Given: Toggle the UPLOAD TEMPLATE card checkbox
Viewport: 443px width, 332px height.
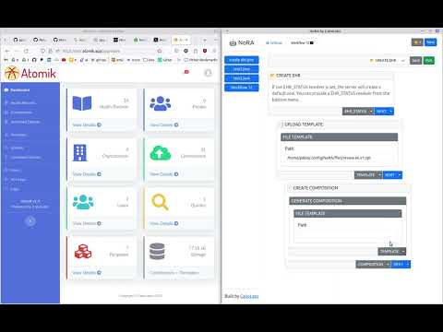Looking at the screenshot, I should pyautogui.click(x=281, y=125).
